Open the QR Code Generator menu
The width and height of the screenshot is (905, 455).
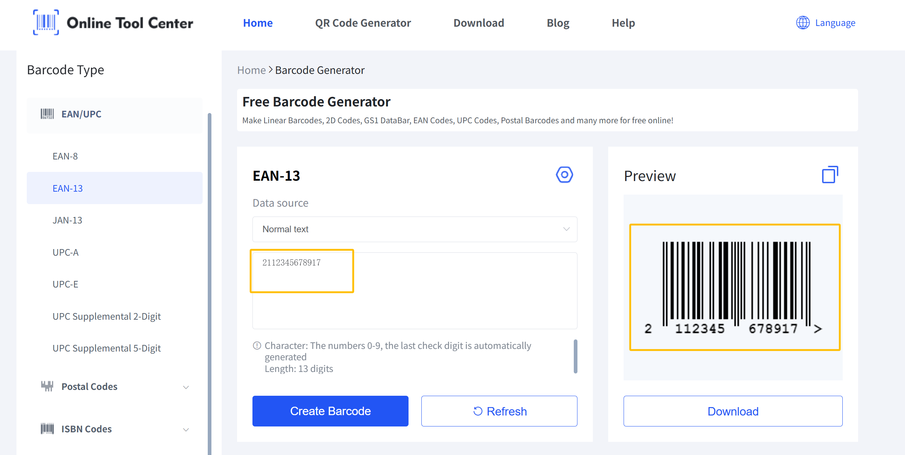[363, 23]
